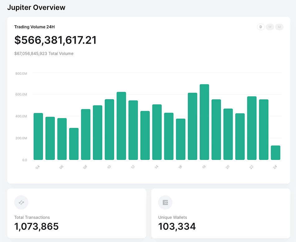
Task: Click the 16 x-axis date label
Action: tap(180, 167)
